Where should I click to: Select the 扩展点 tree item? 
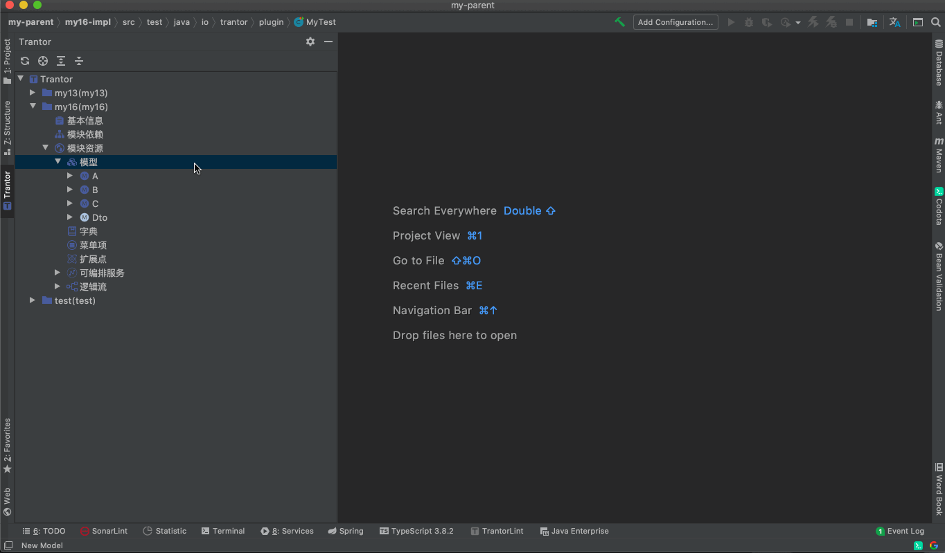[x=176, y=259]
